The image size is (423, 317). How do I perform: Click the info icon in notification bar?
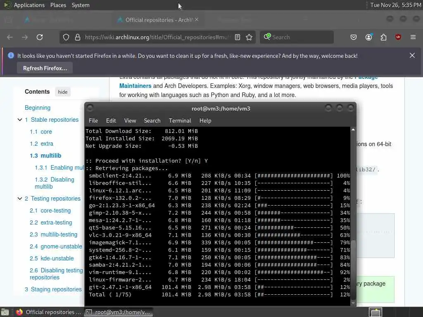(11, 56)
